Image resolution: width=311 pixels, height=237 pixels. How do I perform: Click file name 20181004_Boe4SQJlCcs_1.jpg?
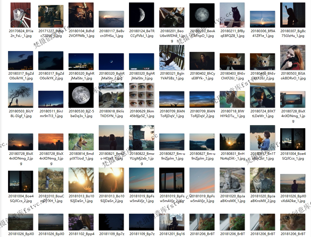point(293,156)
